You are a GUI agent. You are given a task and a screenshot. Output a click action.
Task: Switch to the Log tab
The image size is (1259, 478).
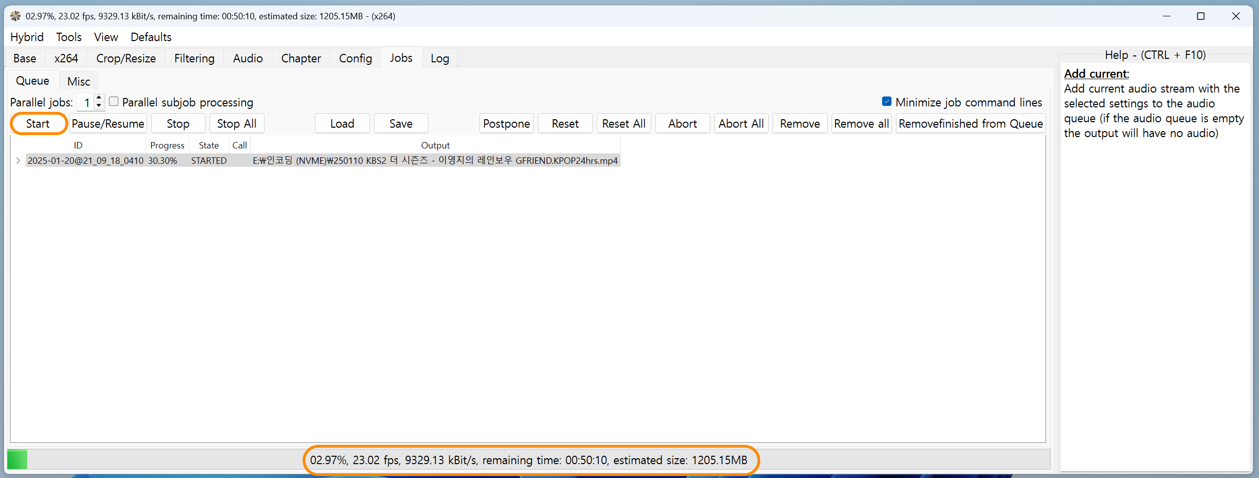pos(439,58)
